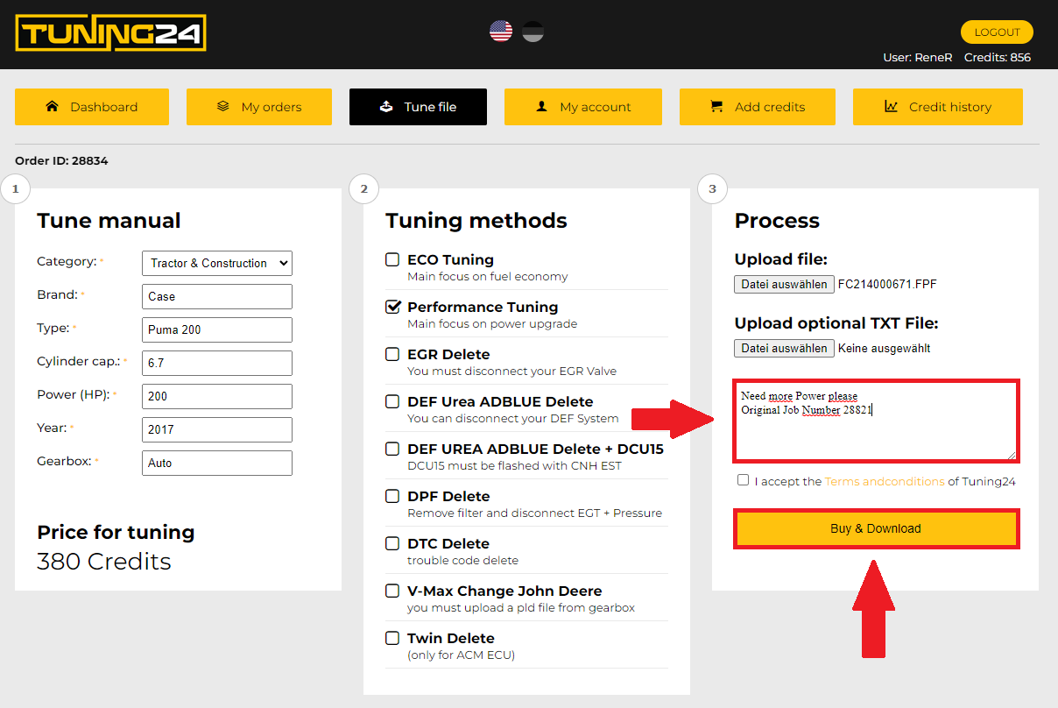1058x708 pixels.
Task: Go to the Tune file tab
Action: click(418, 107)
